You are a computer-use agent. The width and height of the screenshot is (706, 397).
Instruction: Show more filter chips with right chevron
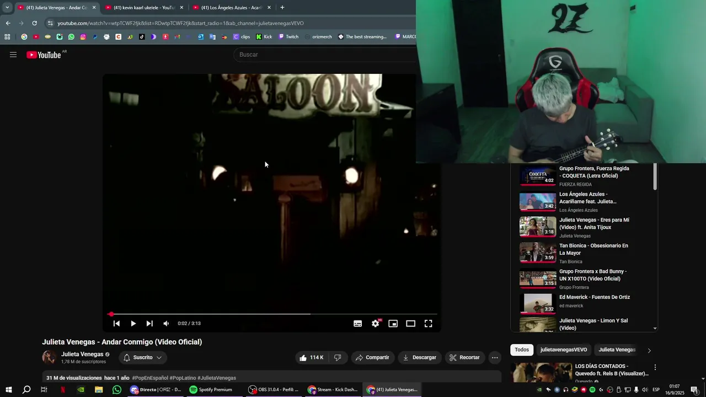coord(649,350)
